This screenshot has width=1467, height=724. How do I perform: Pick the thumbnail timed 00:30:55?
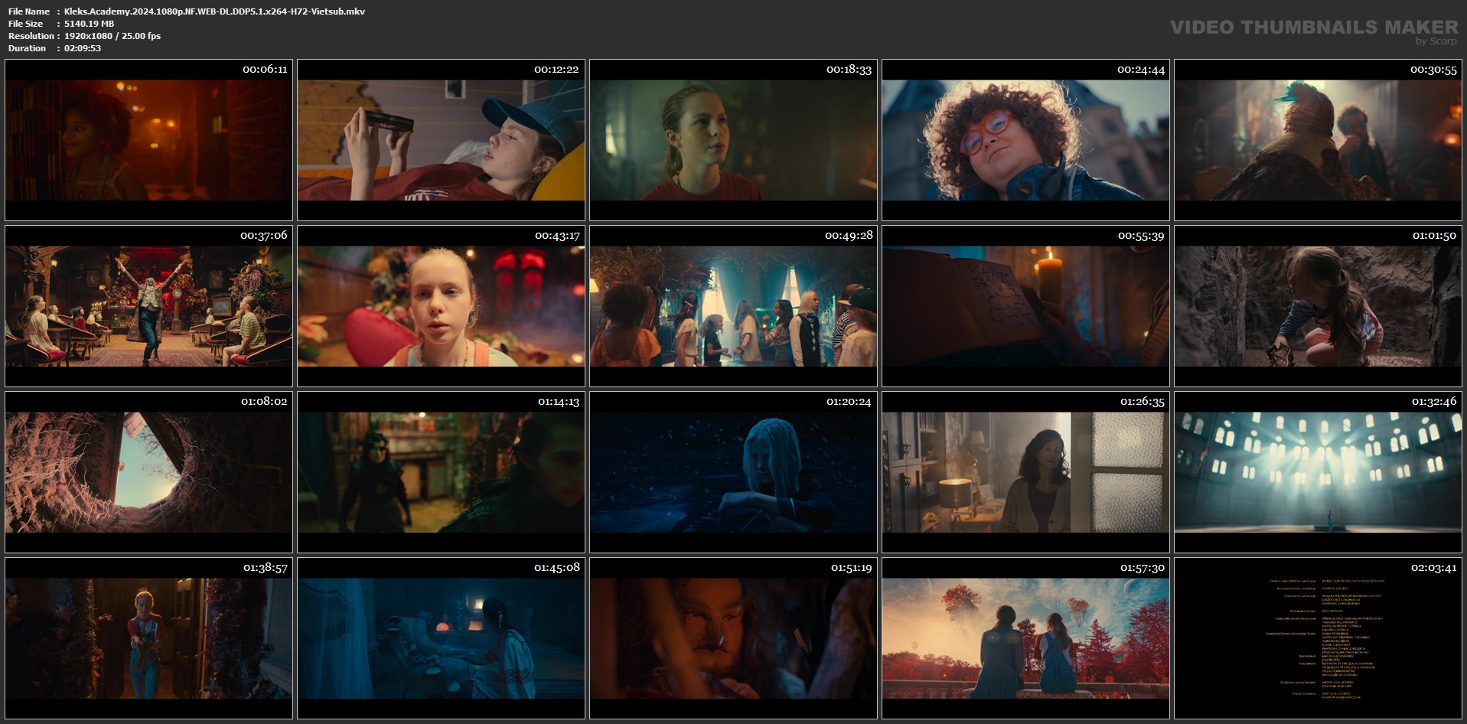[1318, 140]
